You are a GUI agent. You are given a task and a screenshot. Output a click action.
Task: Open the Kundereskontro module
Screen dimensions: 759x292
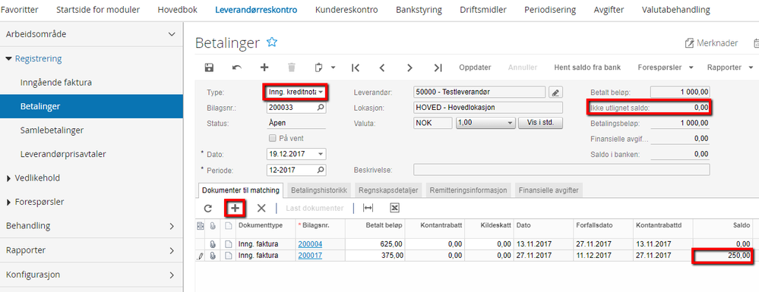(346, 10)
